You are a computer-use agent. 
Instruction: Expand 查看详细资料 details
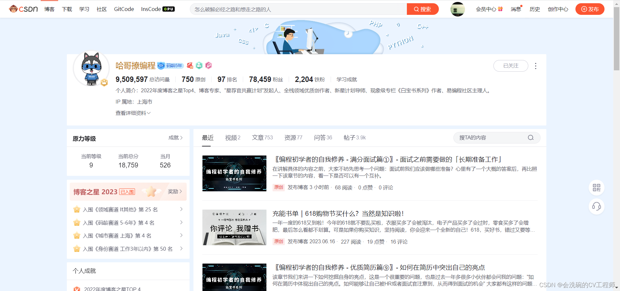point(133,113)
